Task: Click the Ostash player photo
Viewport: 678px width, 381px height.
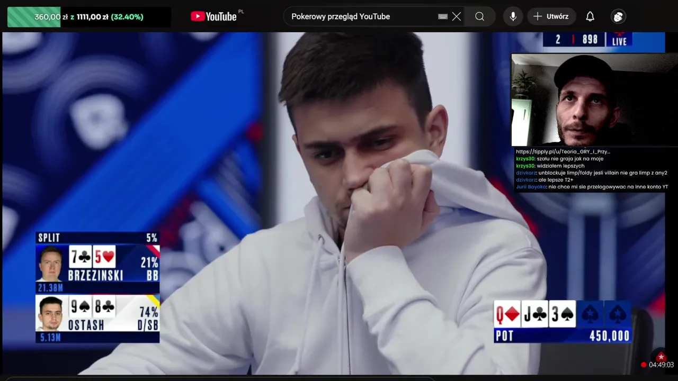Action: (51, 314)
